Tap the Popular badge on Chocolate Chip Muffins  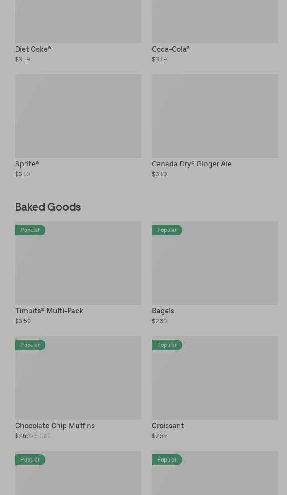coord(30,345)
